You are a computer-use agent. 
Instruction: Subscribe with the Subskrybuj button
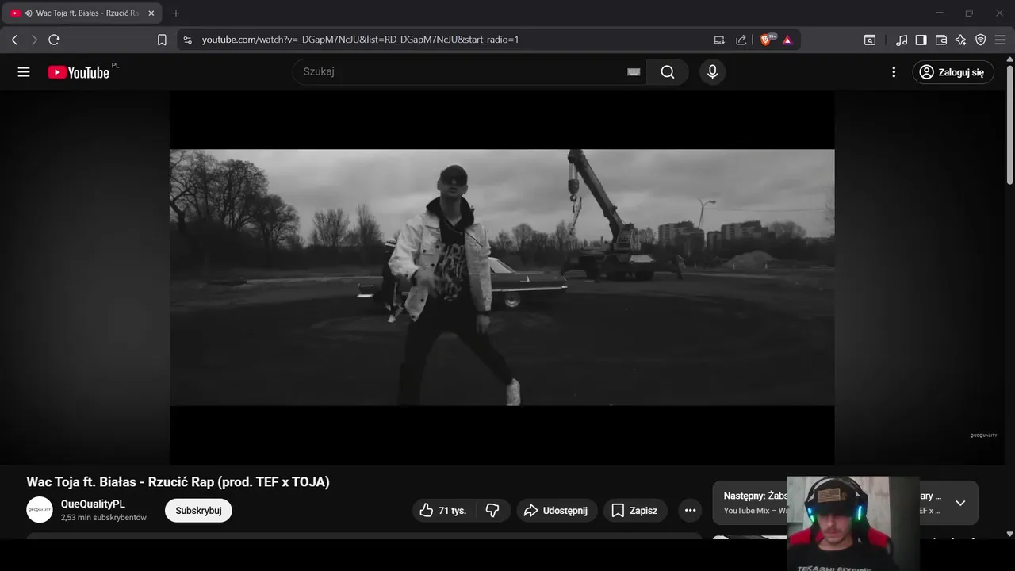[x=198, y=511]
